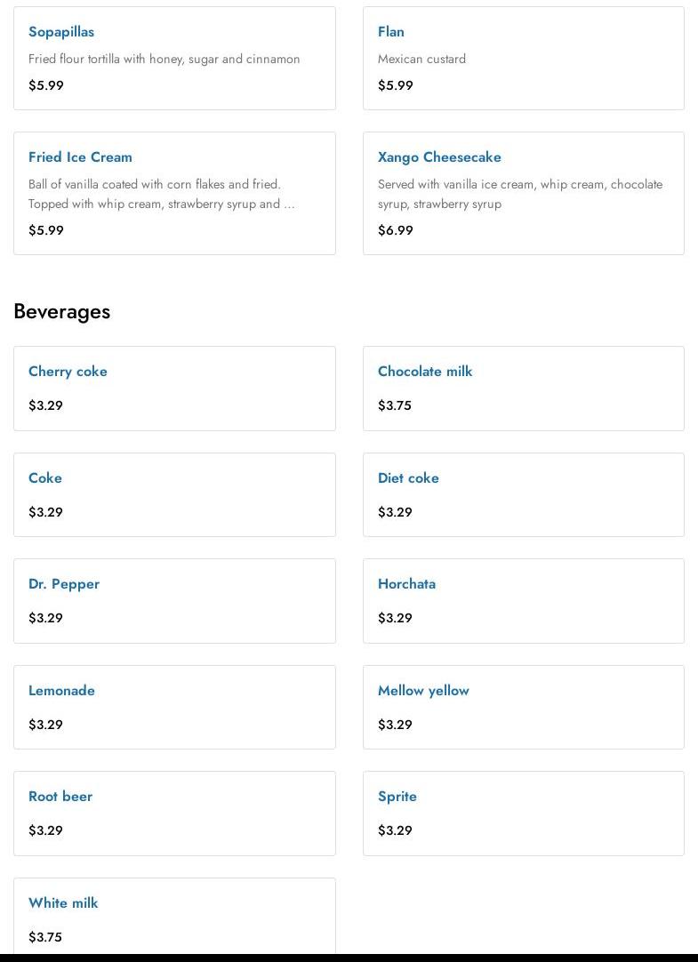This screenshot has width=698, height=962.
Task: Open the Horchata drink item
Action: coord(406,584)
